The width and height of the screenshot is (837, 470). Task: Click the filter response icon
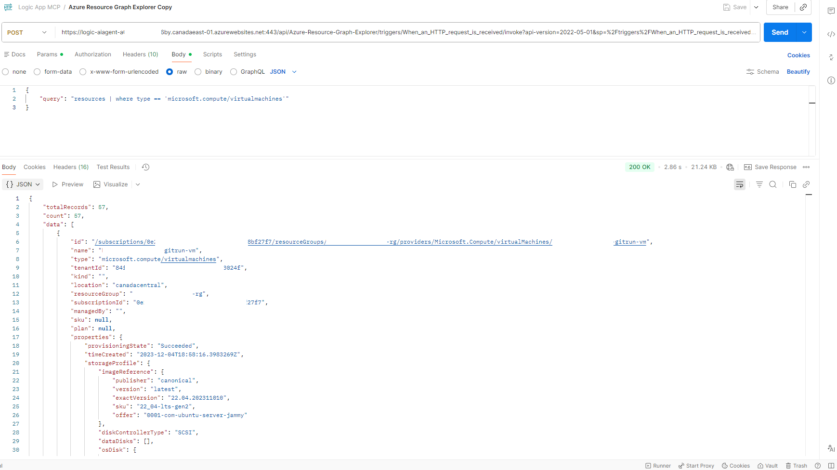point(759,184)
